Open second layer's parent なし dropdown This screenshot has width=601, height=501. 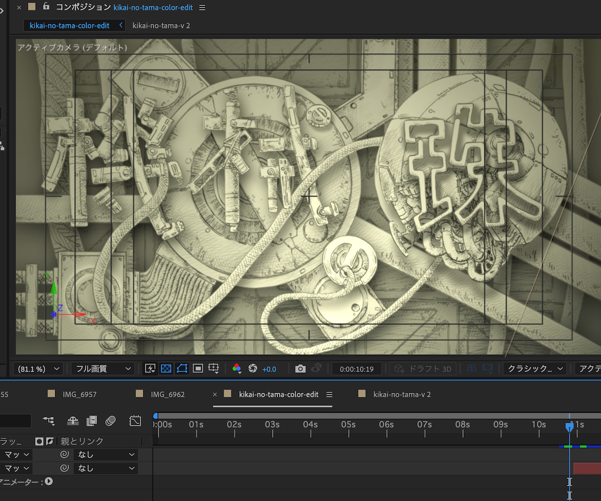(105, 468)
